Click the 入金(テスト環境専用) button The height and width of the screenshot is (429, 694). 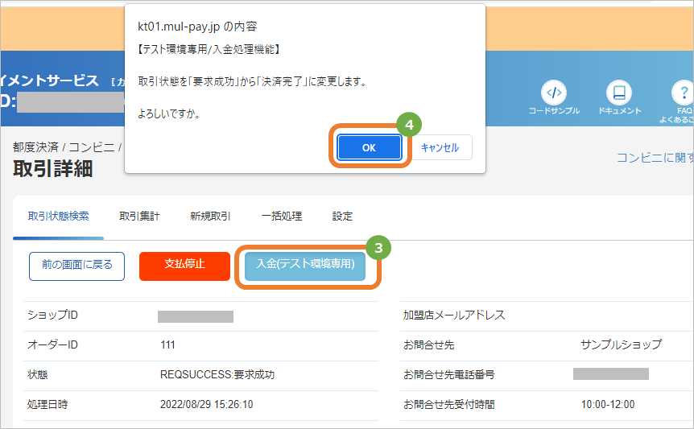point(305,266)
